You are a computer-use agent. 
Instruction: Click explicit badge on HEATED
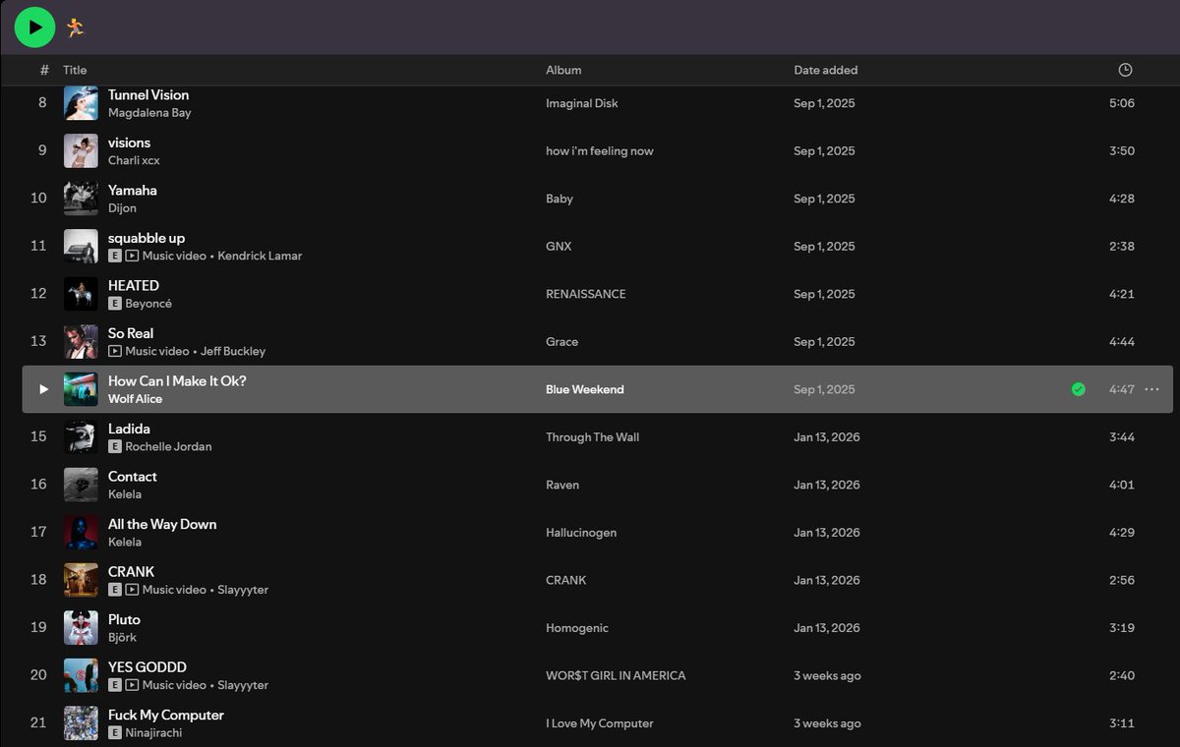pyautogui.click(x=115, y=304)
